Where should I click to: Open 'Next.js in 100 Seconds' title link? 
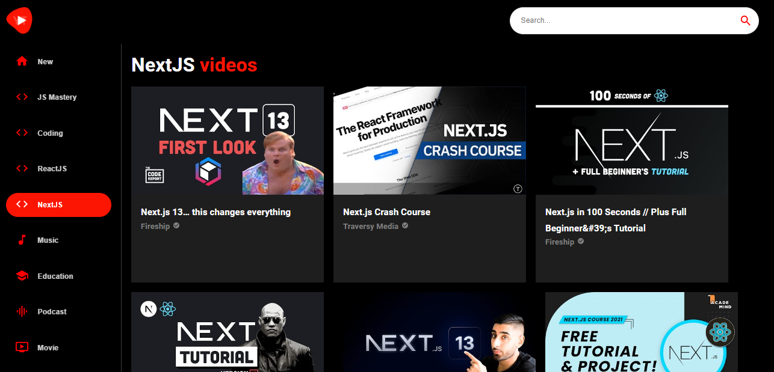616,220
